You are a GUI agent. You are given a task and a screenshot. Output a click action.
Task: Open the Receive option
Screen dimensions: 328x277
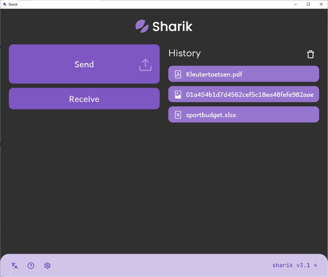(x=84, y=99)
